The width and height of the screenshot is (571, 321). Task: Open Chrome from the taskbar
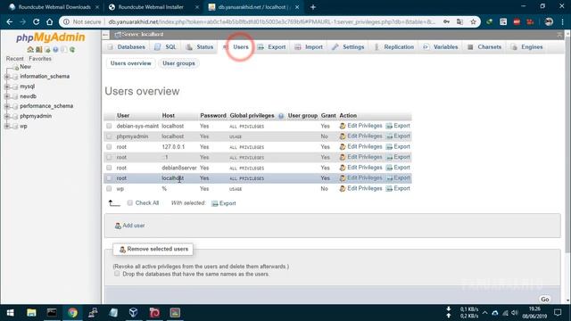pos(72,313)
